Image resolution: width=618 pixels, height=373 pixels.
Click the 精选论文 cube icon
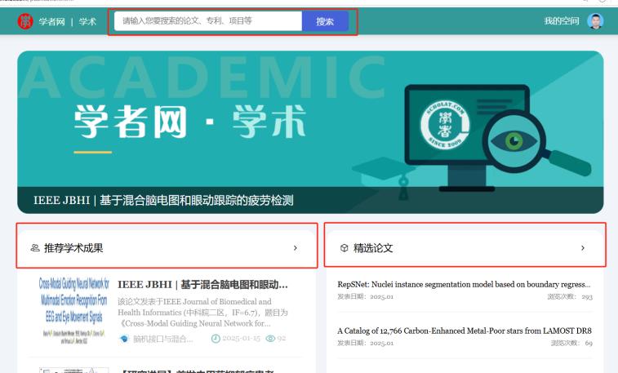pyautogui.click(x=344, y=248)
